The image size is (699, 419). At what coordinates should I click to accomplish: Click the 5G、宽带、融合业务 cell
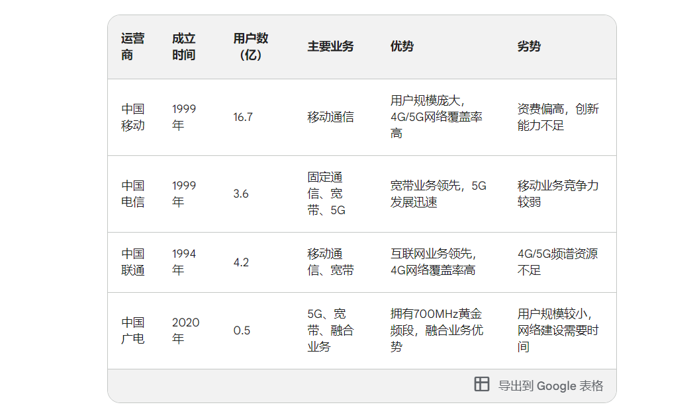(330, 330)
